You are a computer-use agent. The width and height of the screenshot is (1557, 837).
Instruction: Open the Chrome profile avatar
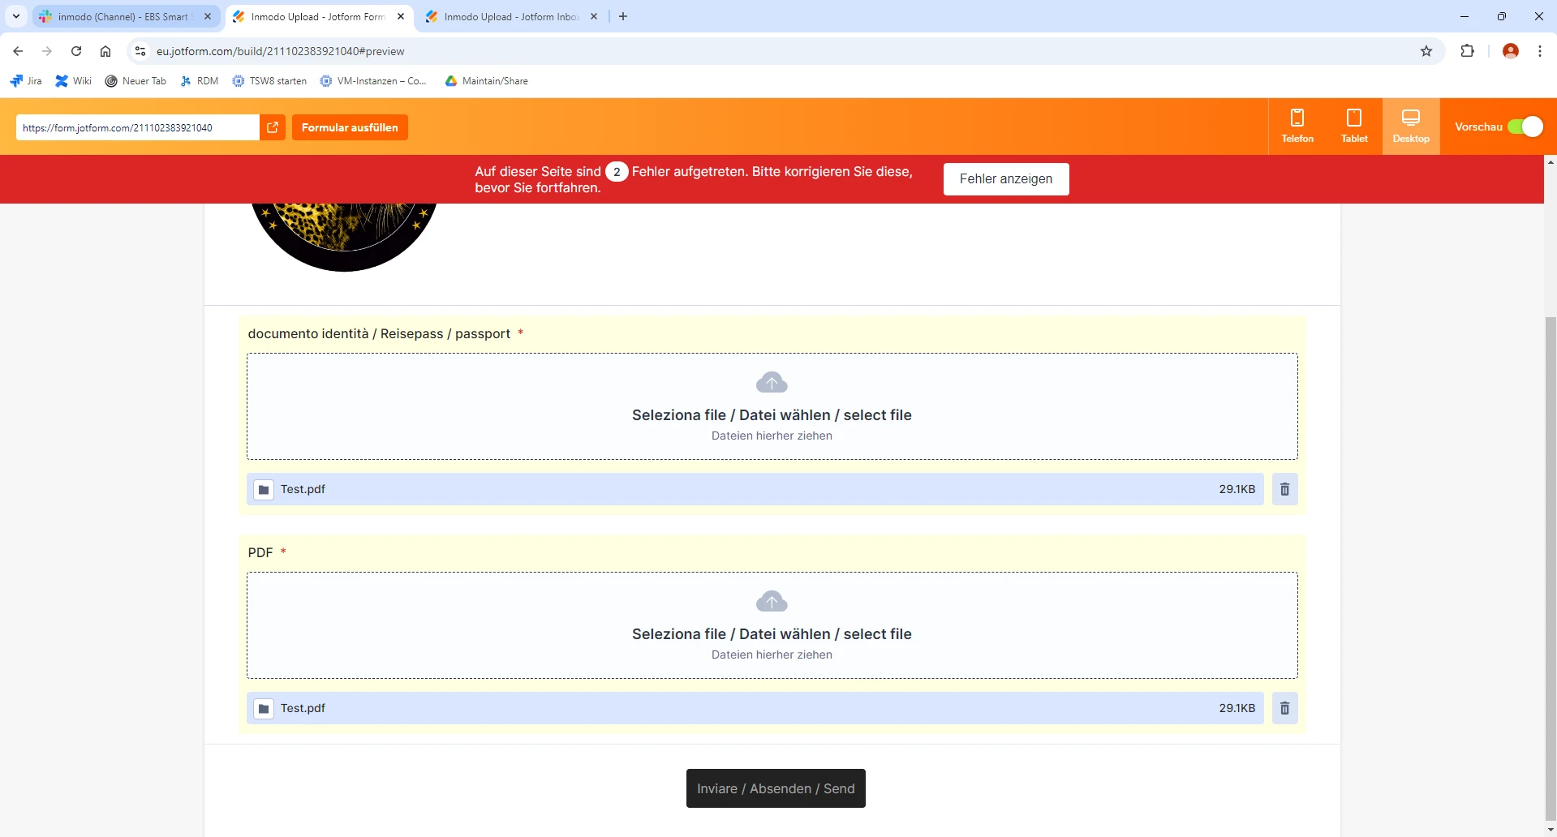point(1511,51)
